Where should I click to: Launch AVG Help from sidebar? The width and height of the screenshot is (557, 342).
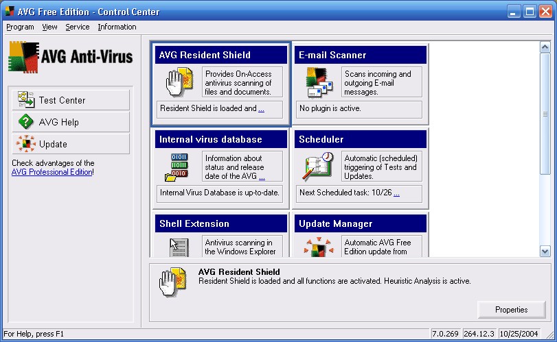[71, 122]
